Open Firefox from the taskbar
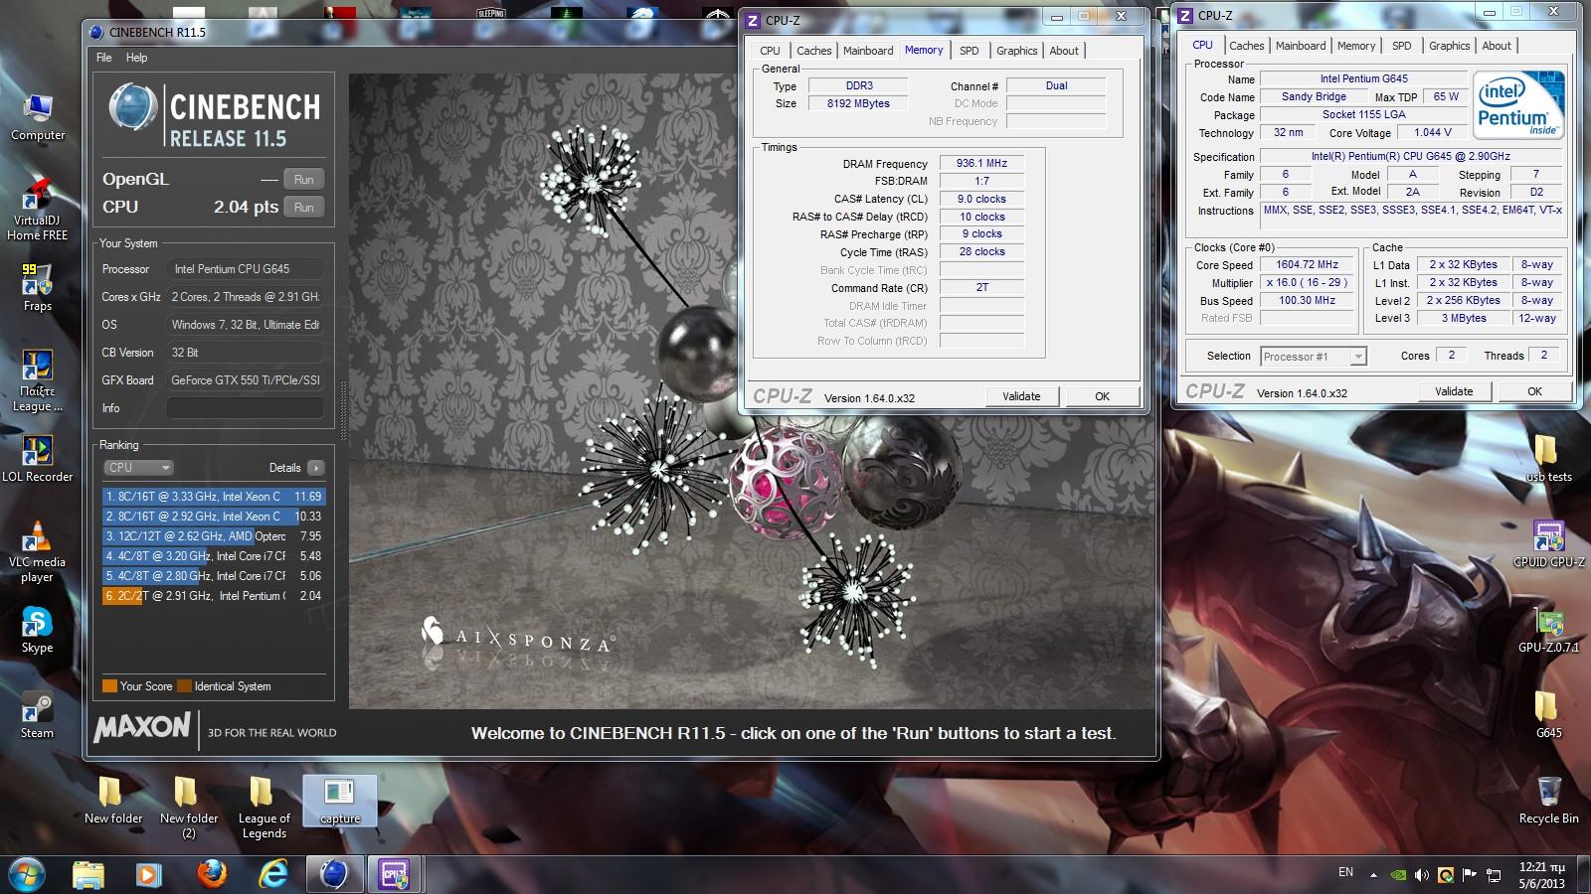The height and width of the screenshot is (894, 1591). click(x=211, y=874)
